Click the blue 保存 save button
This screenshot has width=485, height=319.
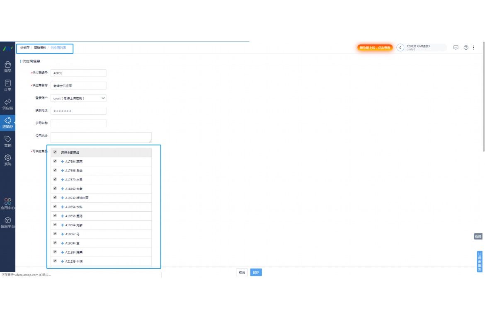click(256, 273)
